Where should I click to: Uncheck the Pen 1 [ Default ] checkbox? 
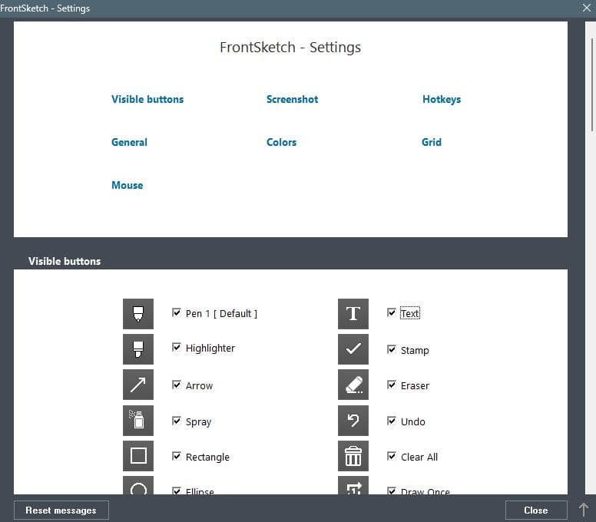tap(177, 312)
